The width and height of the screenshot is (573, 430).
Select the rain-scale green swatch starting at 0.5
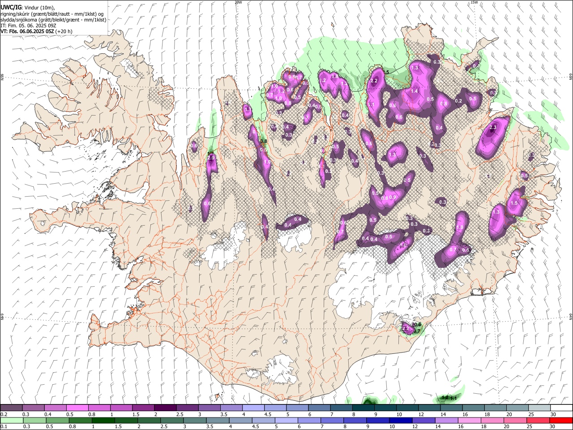pos(57,421)
